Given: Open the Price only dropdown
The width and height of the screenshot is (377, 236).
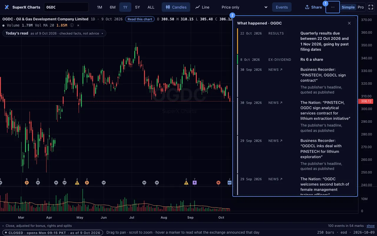Looking at the screenshot, I should click(244, 7).
